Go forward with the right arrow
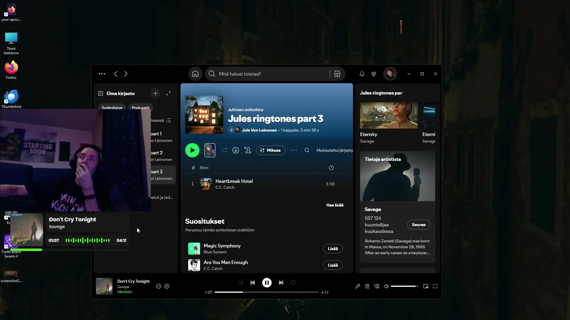The image size is (570, 320). tap(126, 74)
